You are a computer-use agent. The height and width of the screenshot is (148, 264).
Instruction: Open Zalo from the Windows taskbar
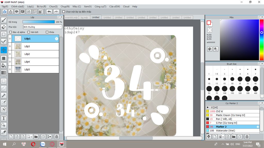(x=43, y=144)
